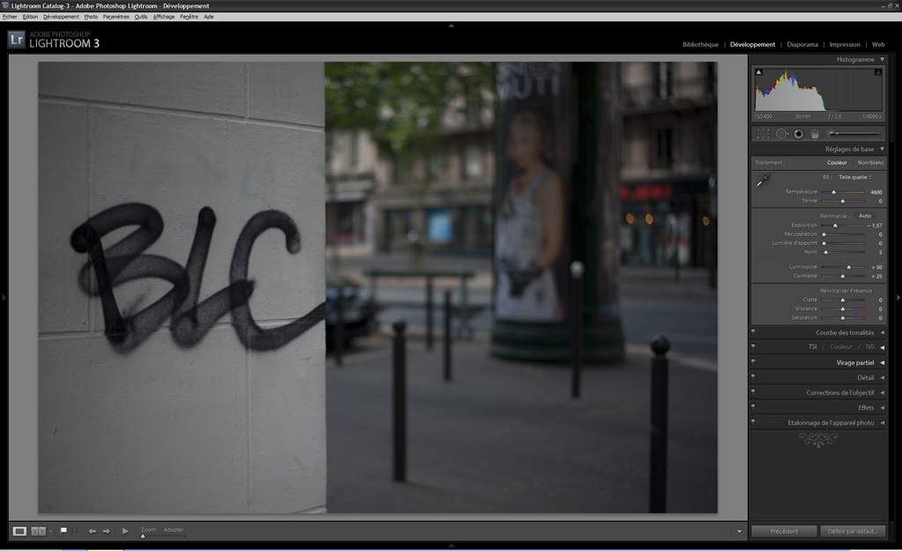Select Couleur treatment
This screenshot has width=902, height=551.
[837, 163]
